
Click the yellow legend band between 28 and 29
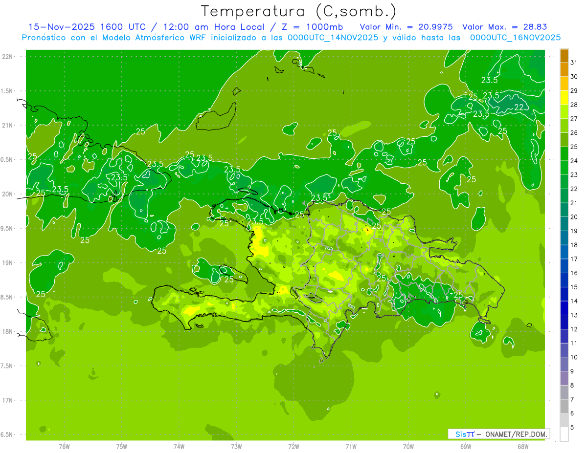click(564, 98)
